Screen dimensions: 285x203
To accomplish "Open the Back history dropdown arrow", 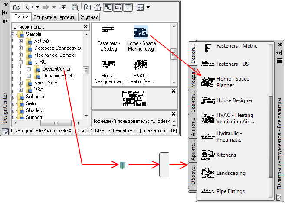I will (37, 7).
